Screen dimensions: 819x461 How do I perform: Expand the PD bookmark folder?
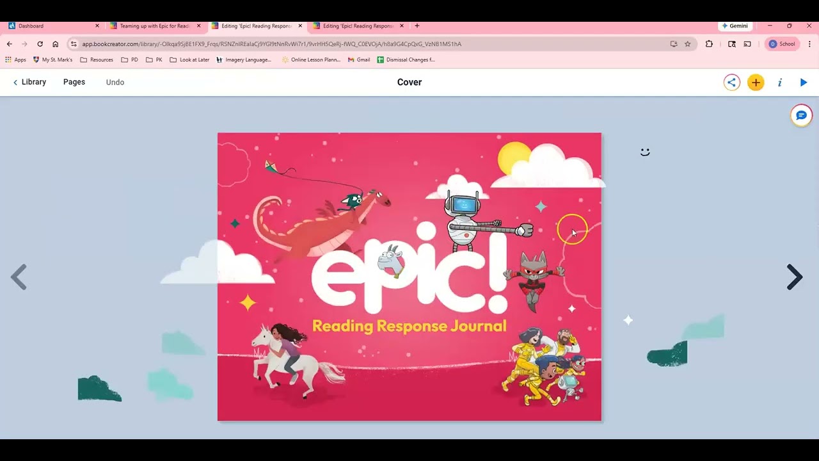129,60
